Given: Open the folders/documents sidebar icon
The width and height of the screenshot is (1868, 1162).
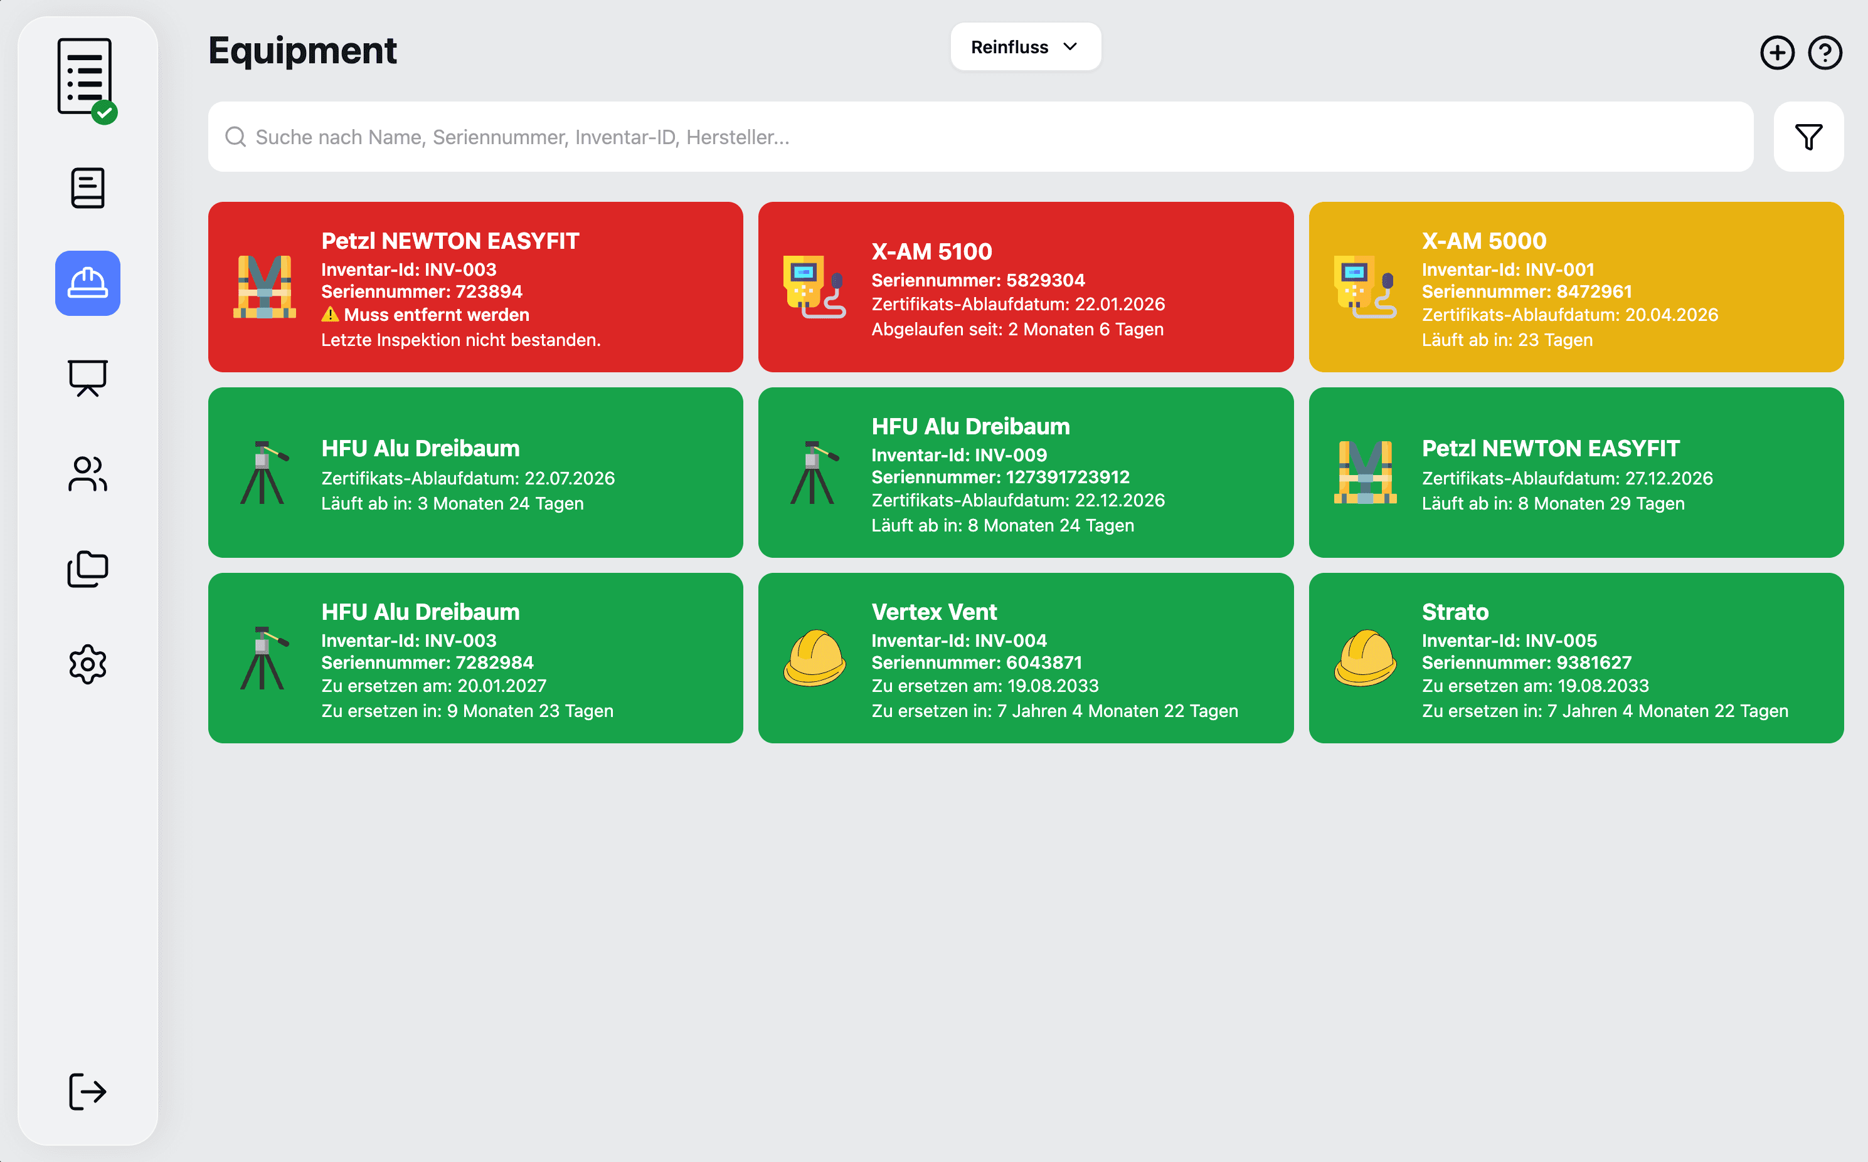Looking at the screenshot, I should click(88, 568).
